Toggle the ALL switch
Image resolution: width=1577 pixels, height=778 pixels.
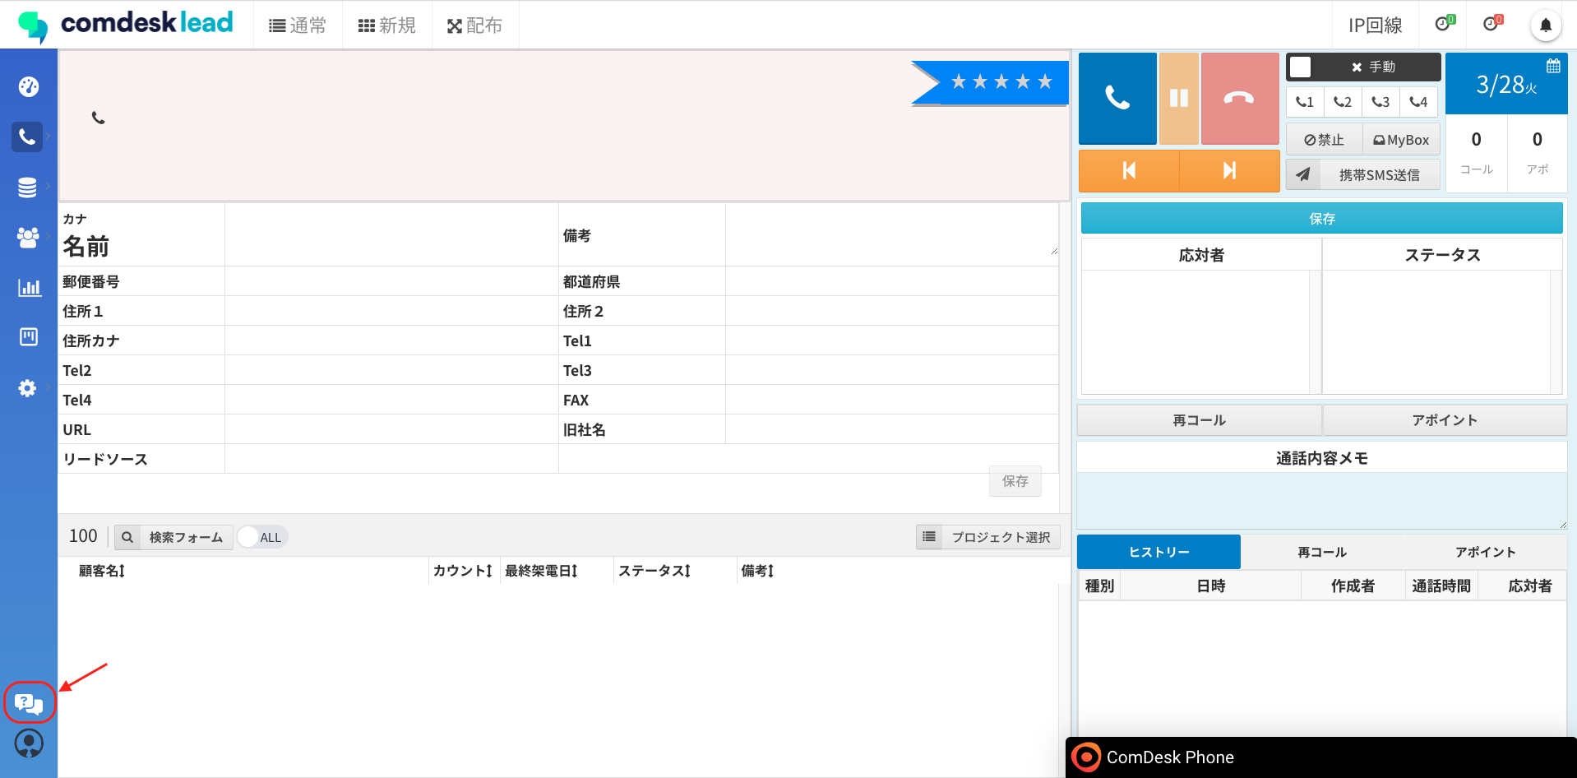[261, 537]
